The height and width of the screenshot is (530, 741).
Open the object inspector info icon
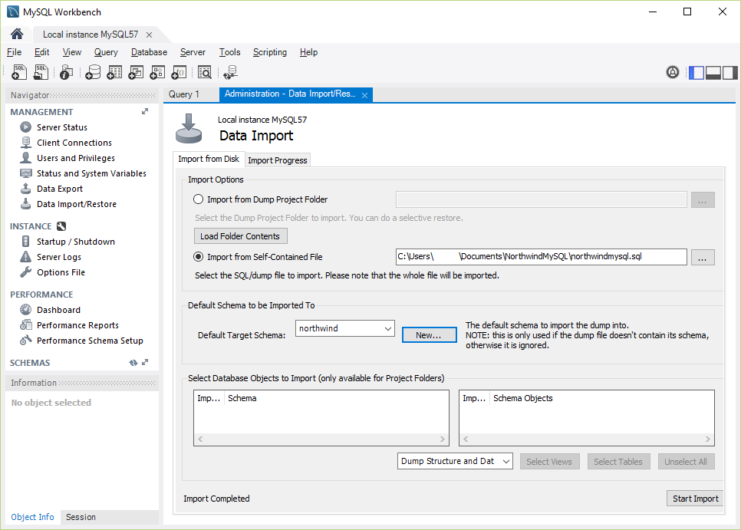[x=66, y=72]
